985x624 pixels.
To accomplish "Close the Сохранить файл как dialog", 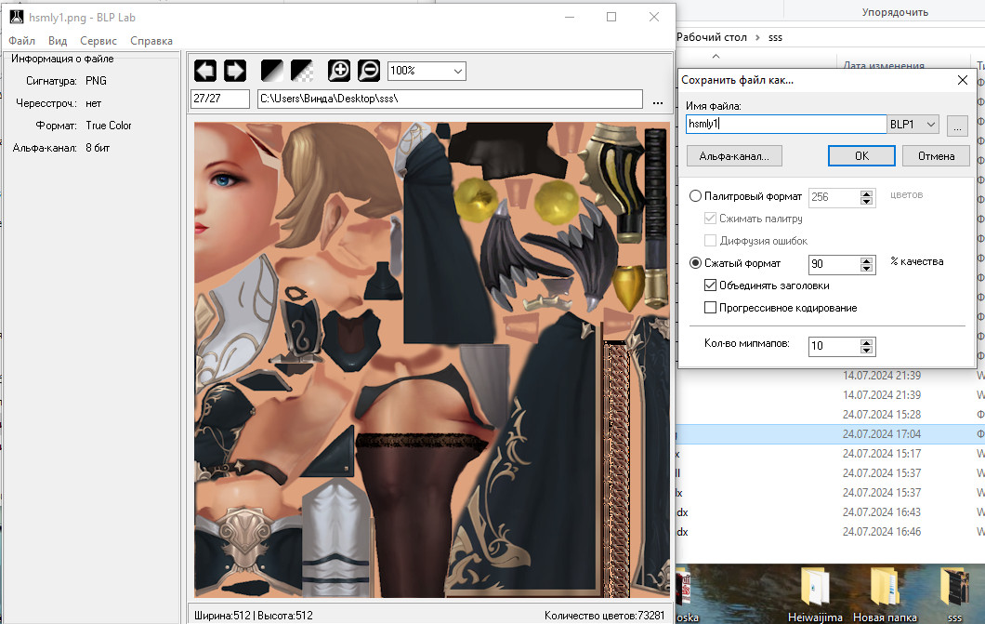I will coord(963,80).
